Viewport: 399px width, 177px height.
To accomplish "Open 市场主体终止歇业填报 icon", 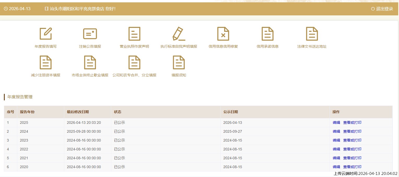I will [x=90, y=63].
